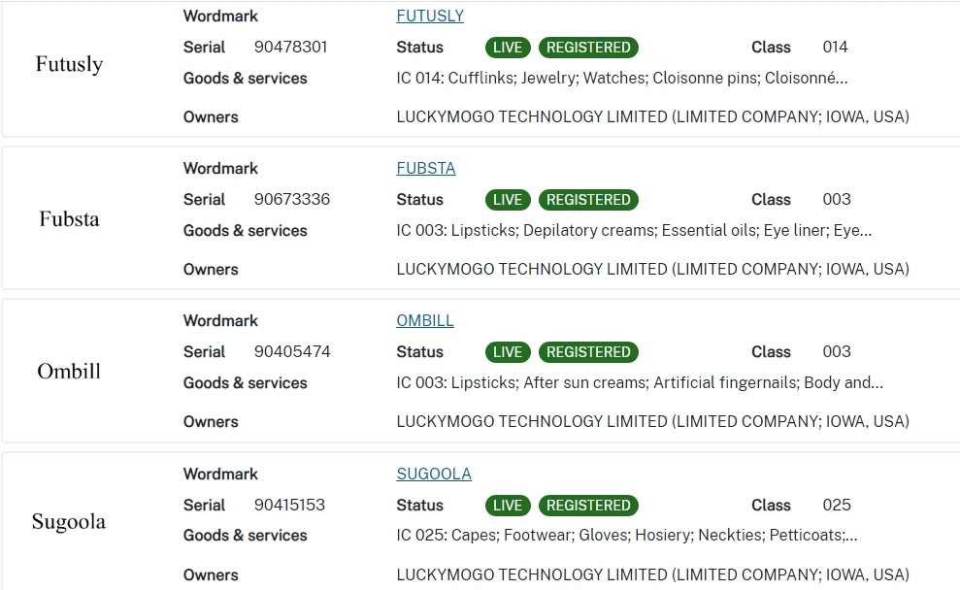Select the Ombill result card
960x590 pixels.
(480, 371)
